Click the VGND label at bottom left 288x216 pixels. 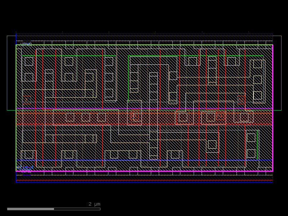click(26, 171)
